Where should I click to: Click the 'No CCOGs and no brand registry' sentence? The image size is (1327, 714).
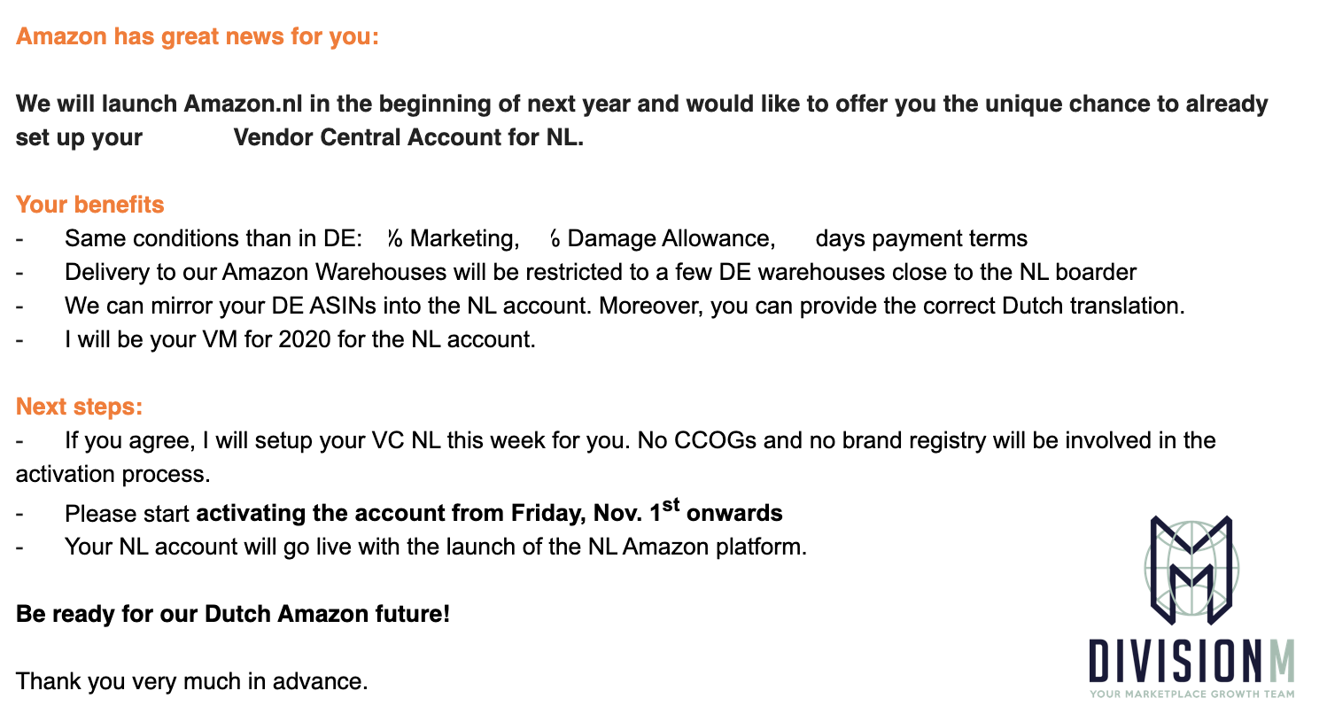tap(925, 440)
